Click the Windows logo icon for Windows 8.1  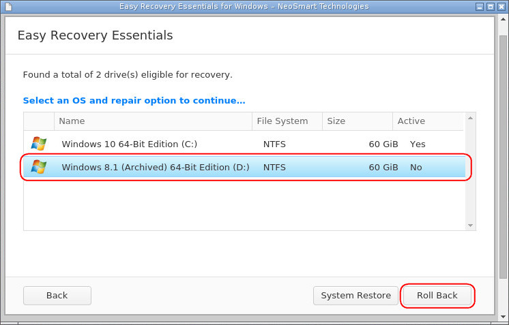tap(39, 167)
